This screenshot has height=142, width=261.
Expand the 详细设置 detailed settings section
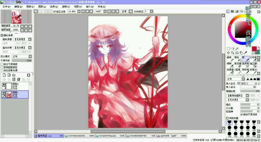click(x=227, y=118)
